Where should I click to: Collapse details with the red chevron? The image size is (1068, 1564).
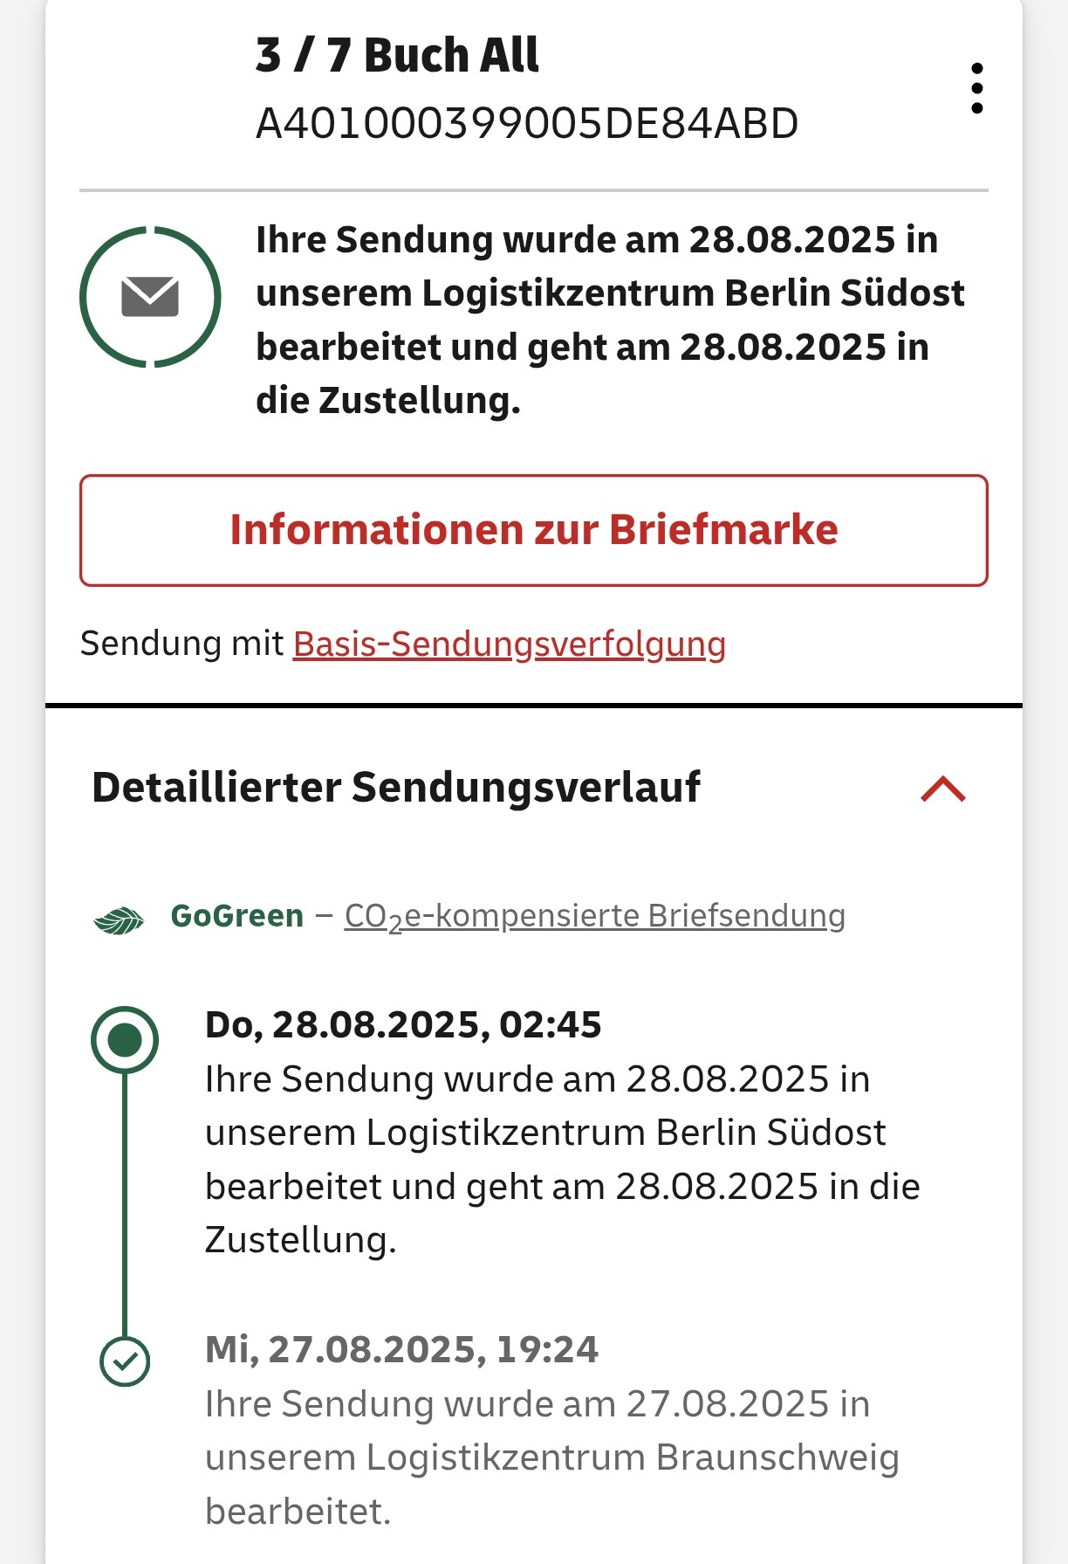(942, 789)
